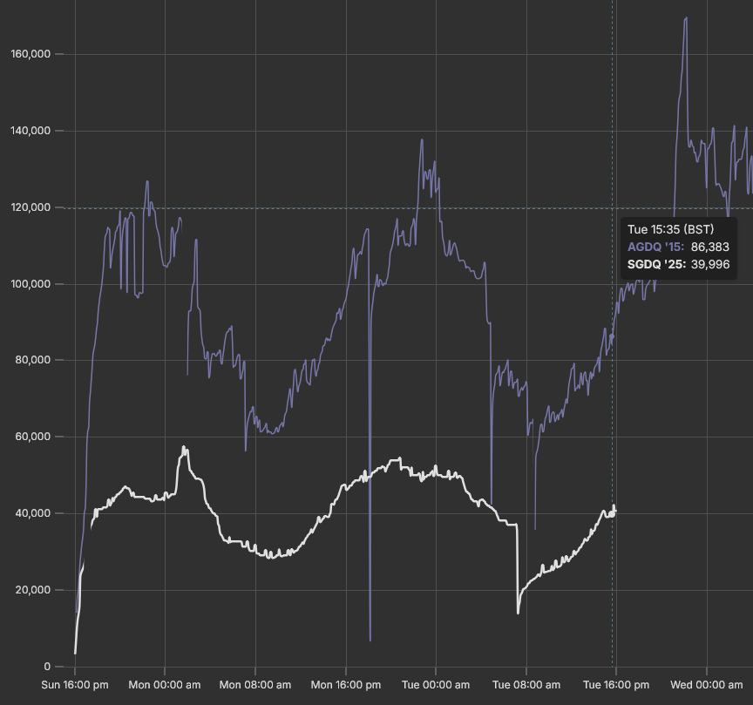Click the AGDQ '15 tooltip label

point(655,247)
